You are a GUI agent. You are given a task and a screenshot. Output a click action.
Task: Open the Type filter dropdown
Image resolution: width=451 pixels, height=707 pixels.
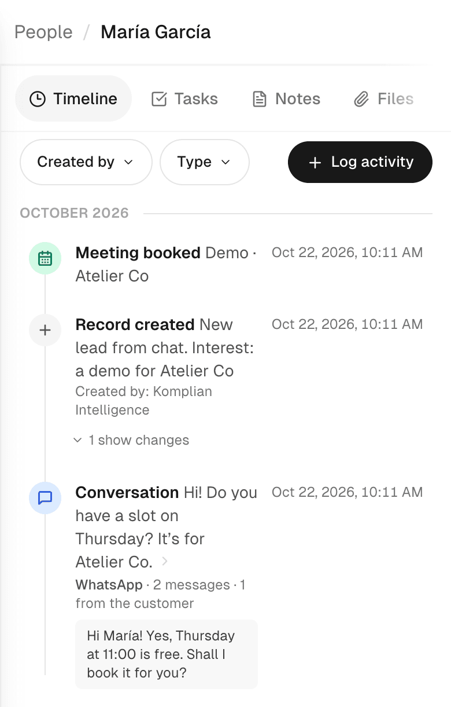205,162
